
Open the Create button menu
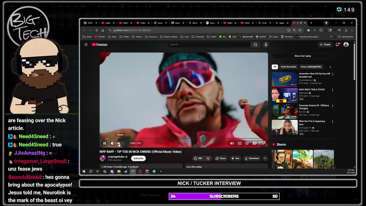(325, 44)
